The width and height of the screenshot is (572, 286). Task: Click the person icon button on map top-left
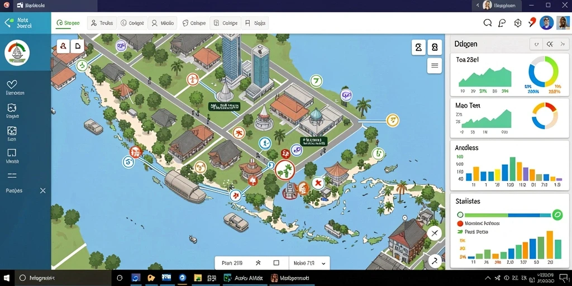tap(64, 46)
